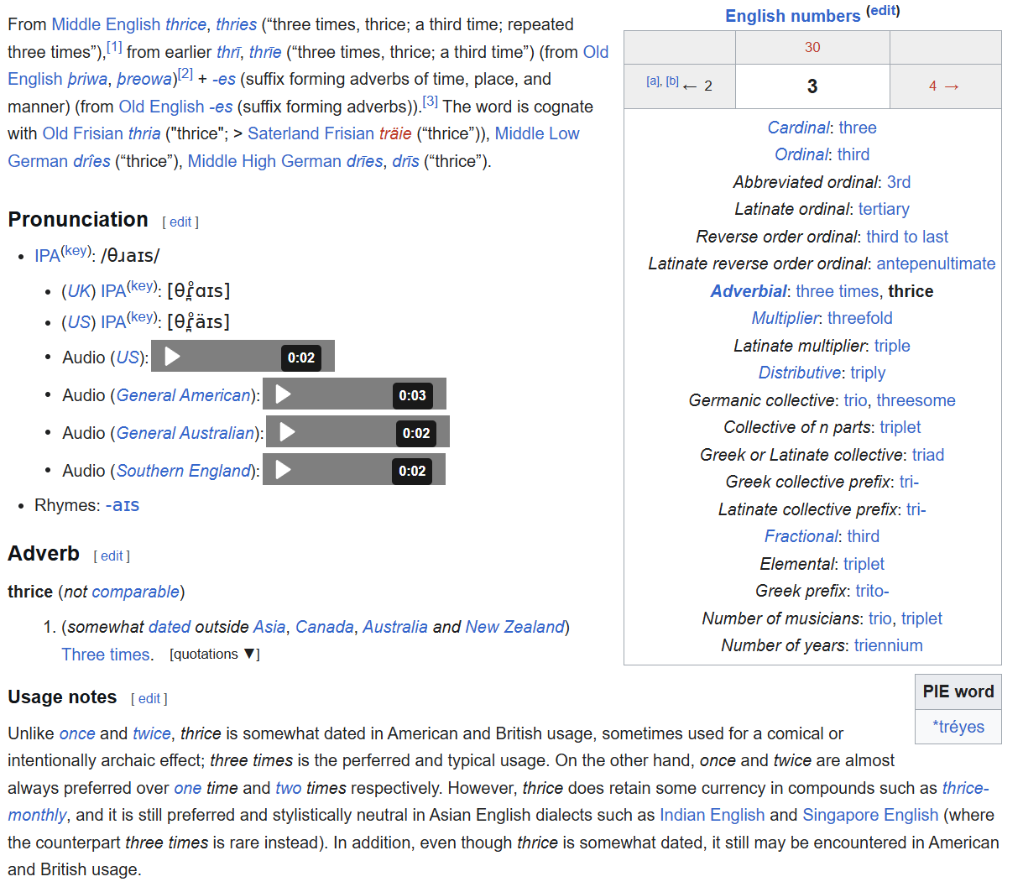Open the triply link
This screenshot has height=887, width=1023.
point(868,373)
